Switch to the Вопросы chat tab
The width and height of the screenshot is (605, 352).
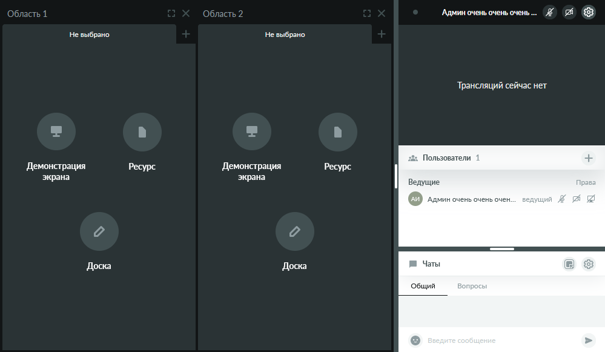[472, 286]
